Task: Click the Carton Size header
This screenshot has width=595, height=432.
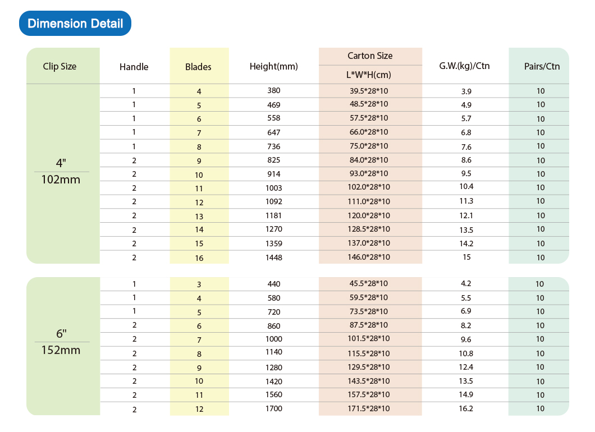Action: click(370, 56)
